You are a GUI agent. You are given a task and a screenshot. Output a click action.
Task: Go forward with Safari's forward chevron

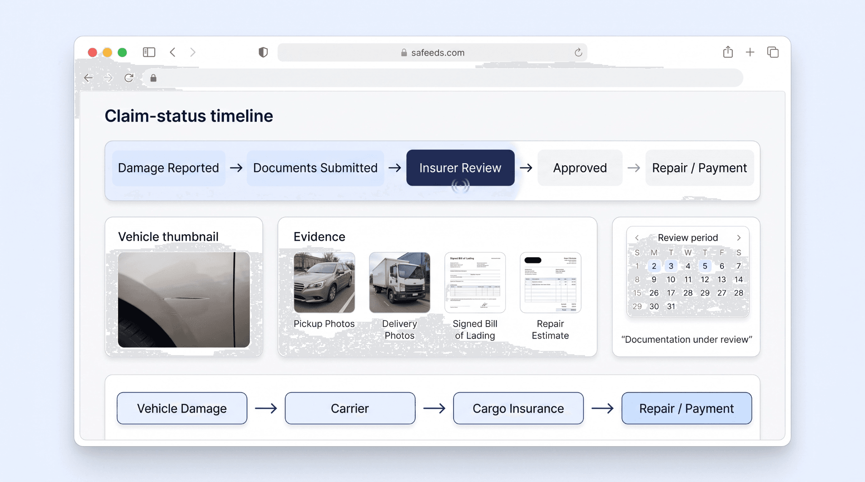coord(193,52)
